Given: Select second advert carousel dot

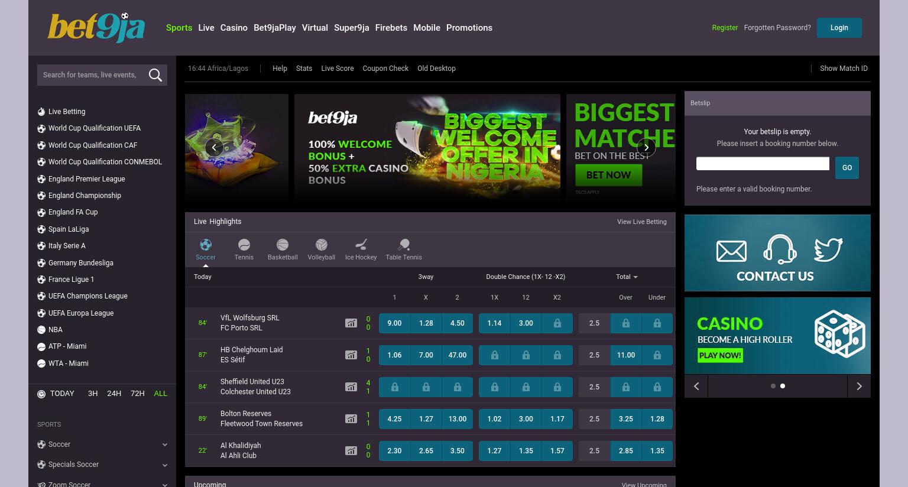Looking at the screenshot, I should (x=783, y=386).
